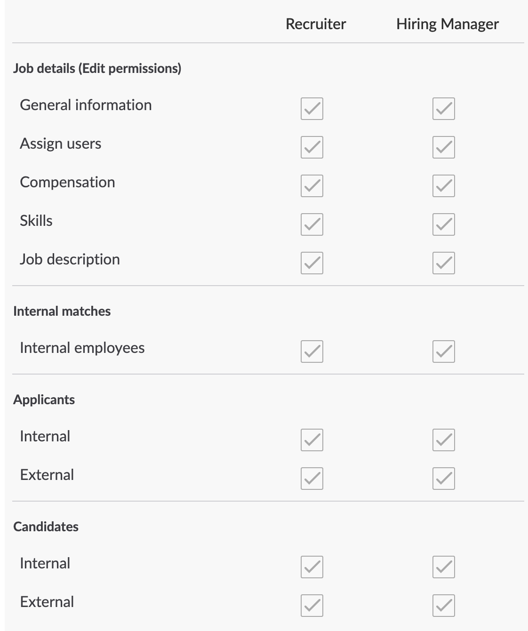Uncheck Recruiter permission for Assign users
528x631 pixels.
click(312, 147)
